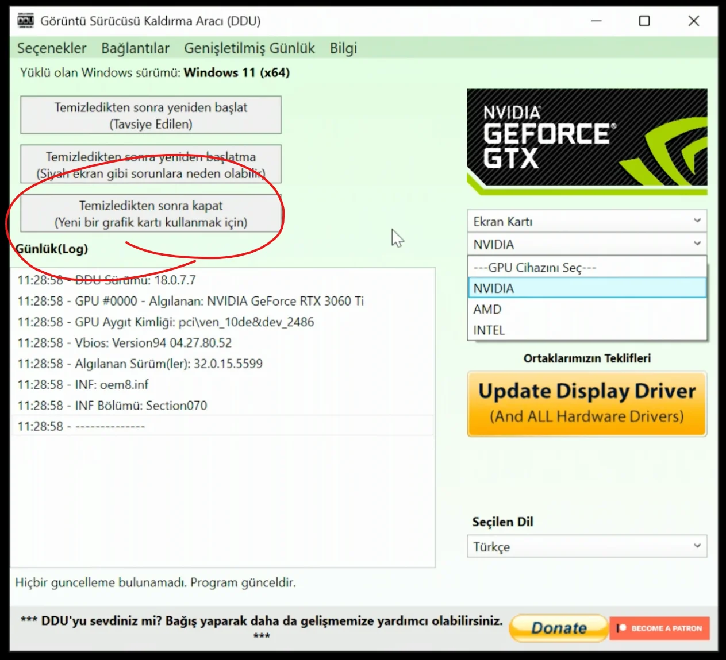Open the Genişletilmiş Günlük menu
The image size is (726, 660).
click(249, 48)
